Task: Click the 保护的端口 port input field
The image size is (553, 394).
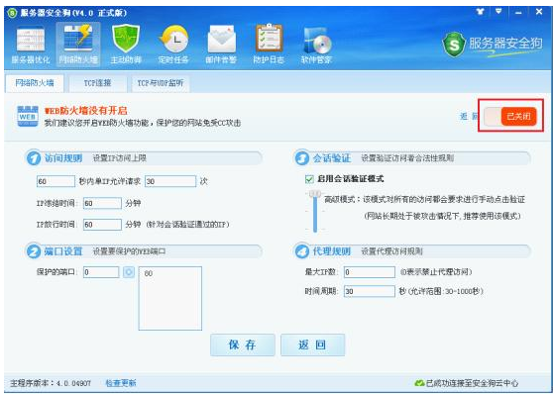Action: [101, 272]
